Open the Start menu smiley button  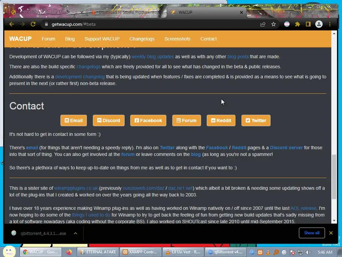(9, 251)
